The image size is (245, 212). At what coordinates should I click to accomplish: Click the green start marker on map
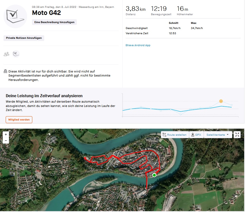(x=154, y=175)
